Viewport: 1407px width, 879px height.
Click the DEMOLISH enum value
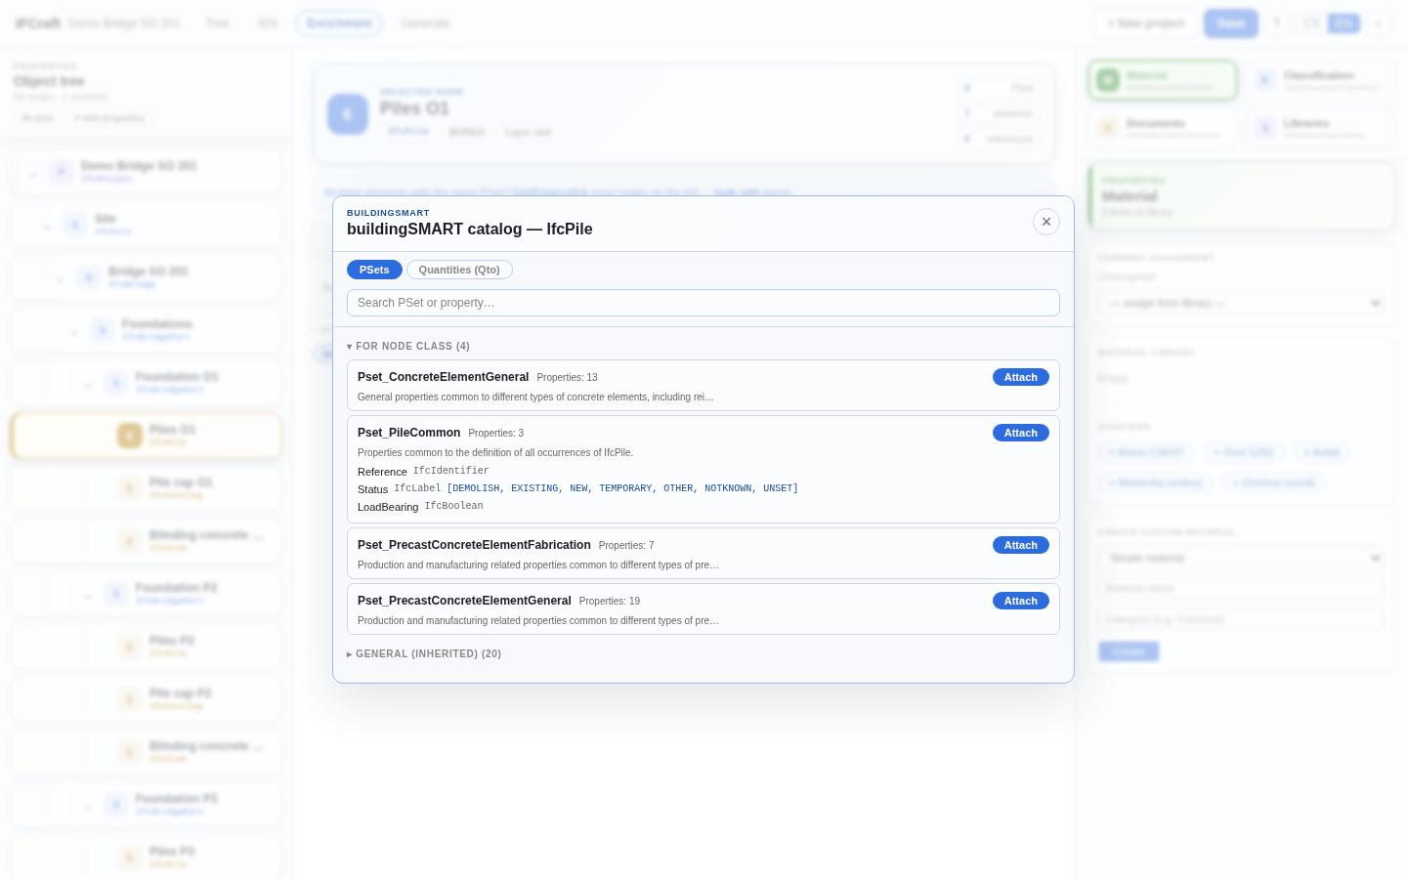[476, 488]
